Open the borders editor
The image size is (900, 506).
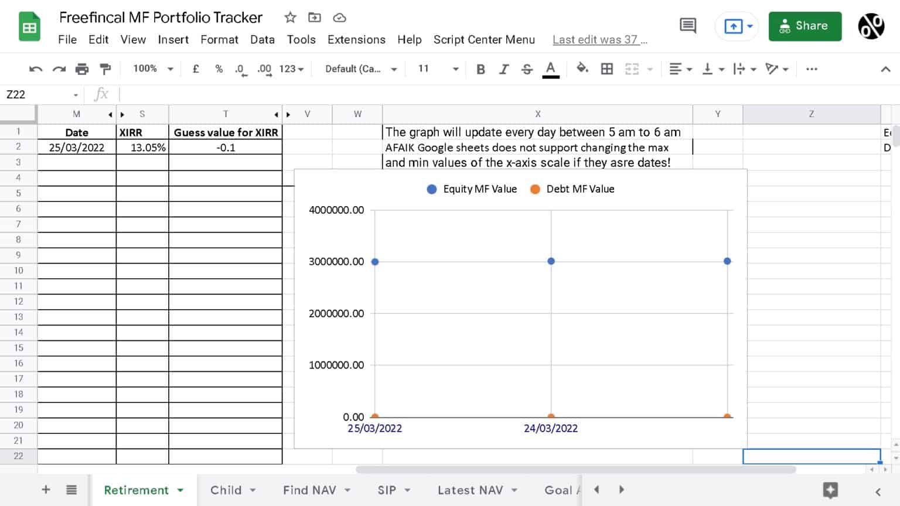point(607,69)
